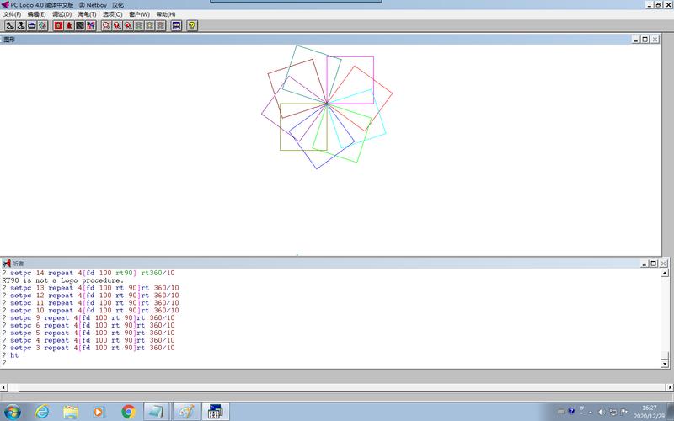Click the 'setpc 11 repeat' command line

[90, 303]
